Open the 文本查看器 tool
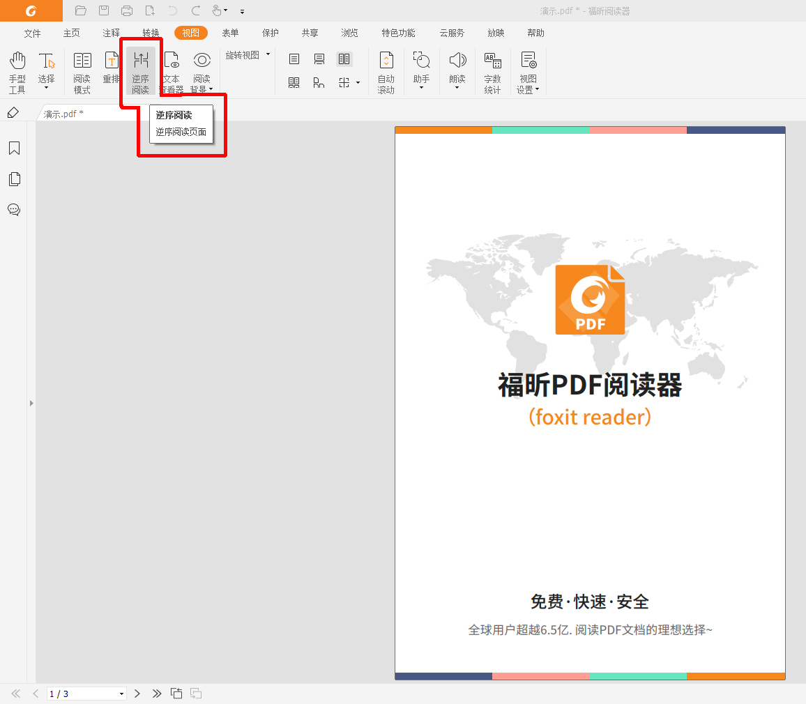This screenshot has width=806, height=704. coord(172,70)
